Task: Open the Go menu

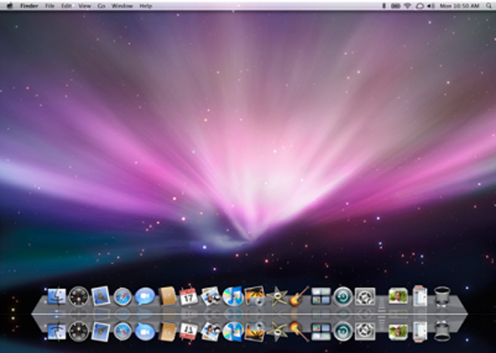Action: pyautogui.click(x=102, y=5)
